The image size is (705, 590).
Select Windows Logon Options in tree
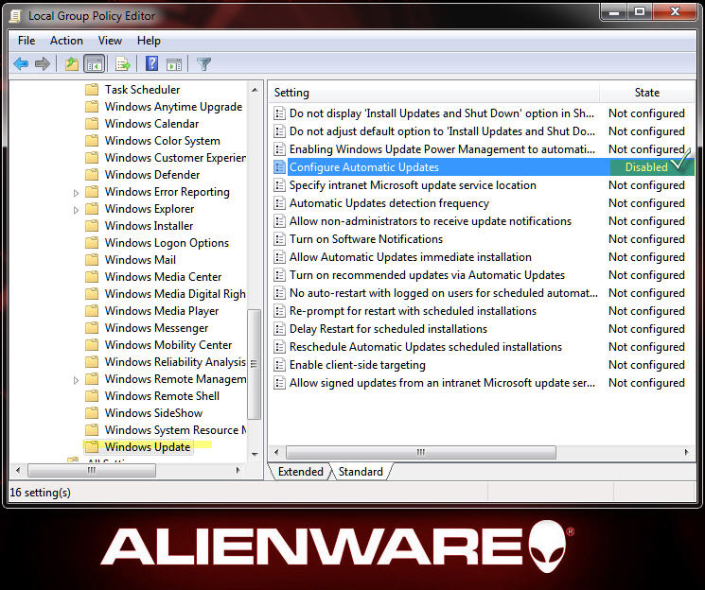click(x=167, y=243)
